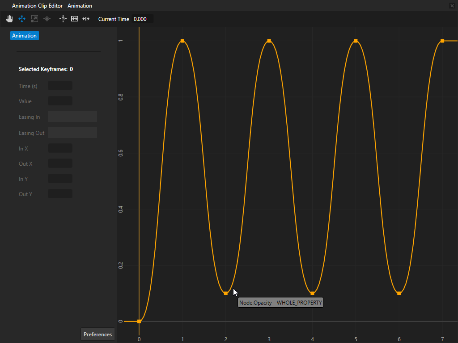The width and height of the screenshot is (458, 343).
Task: Click the Time (s) field
Action: [x=60, y=86]
